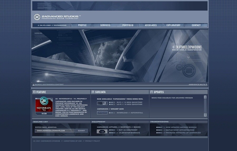This screenshot has height=151, width=237.
Task: Click the concentric circles logo in banner
Action: [189, 70]
